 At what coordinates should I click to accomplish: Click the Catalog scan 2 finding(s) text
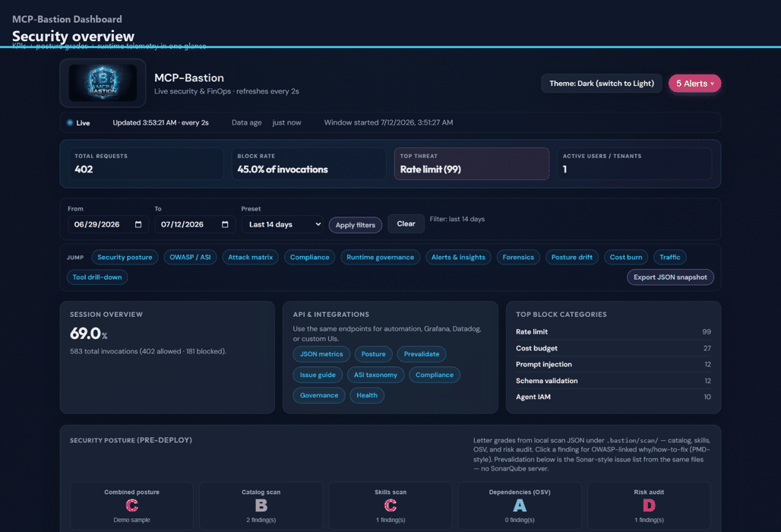click(x=261, y=520)
